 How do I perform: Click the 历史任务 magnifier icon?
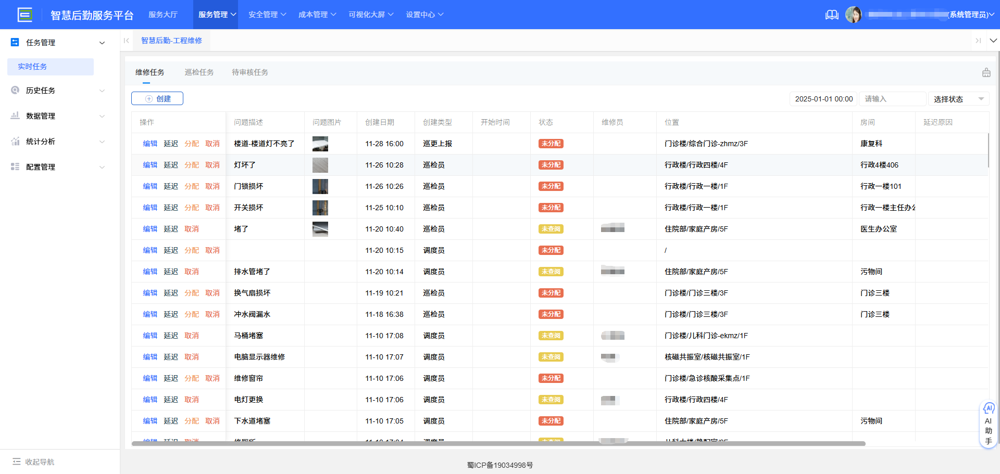(15, 90)
